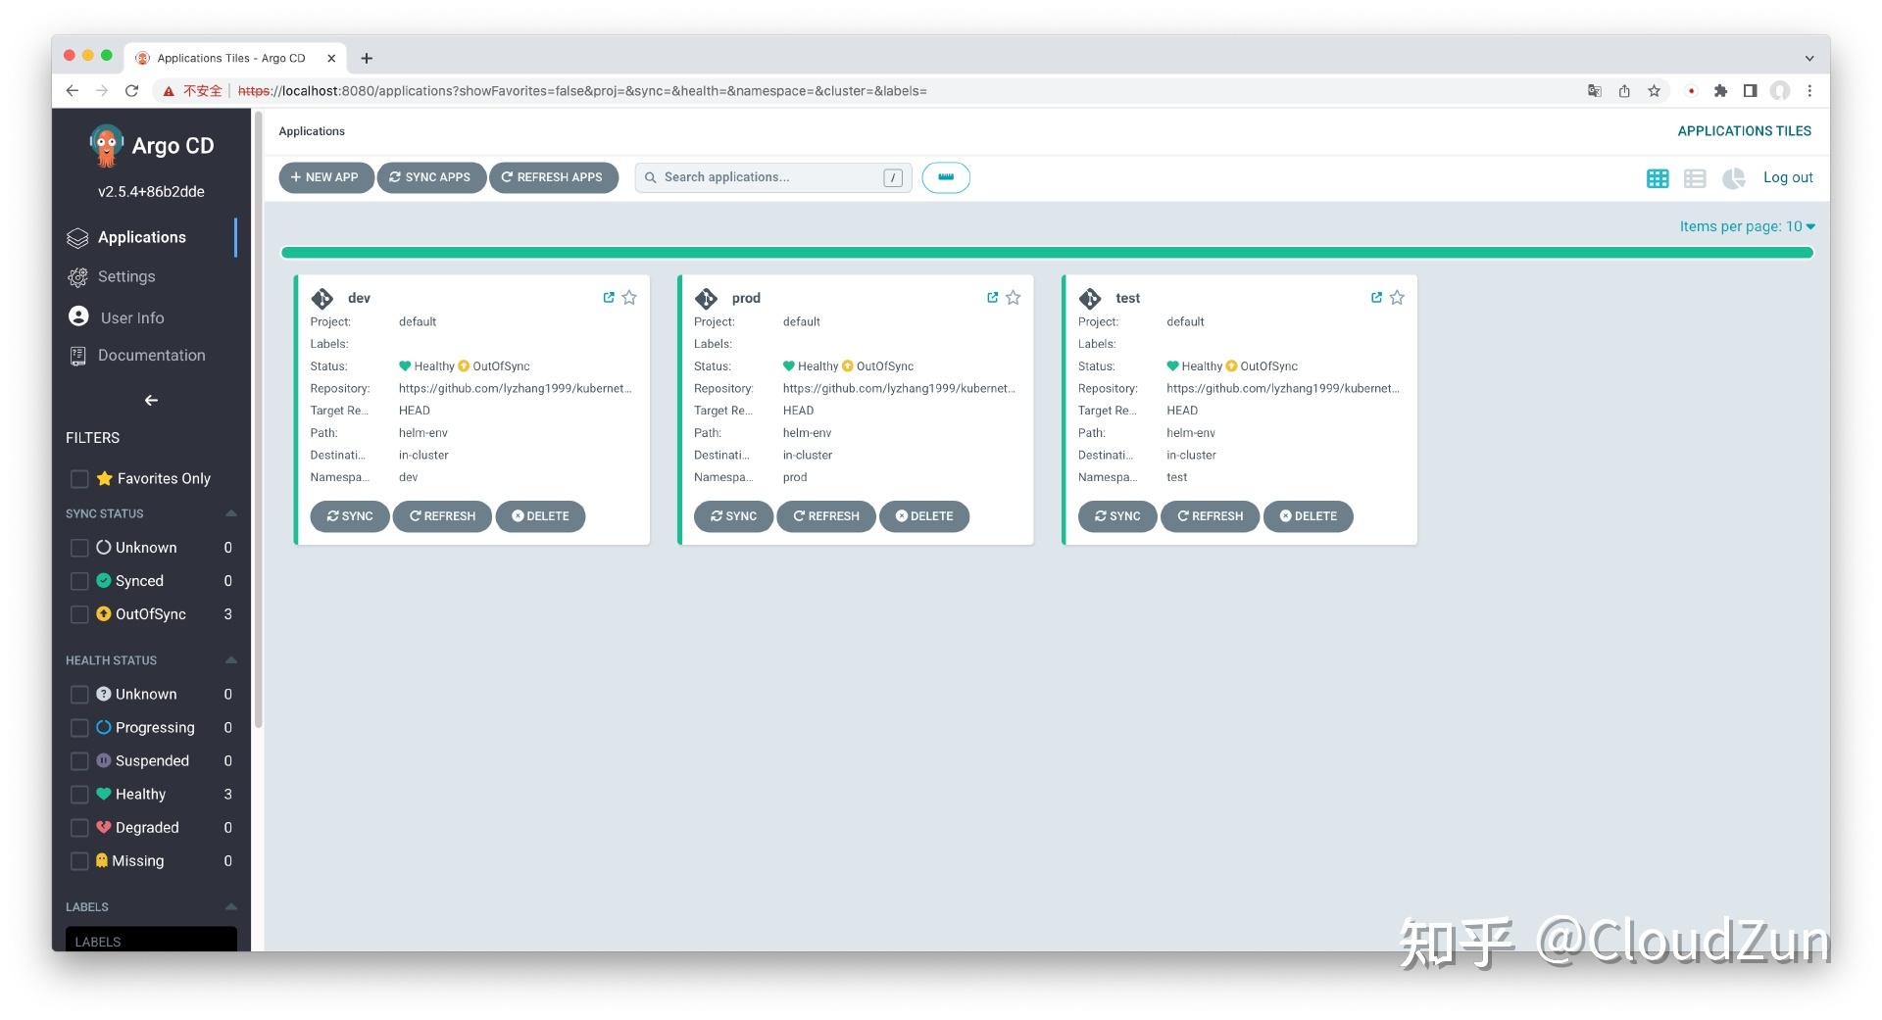Open browser side panel icon
The width and height of the screenshot is (1882, 1020).
click(x=1750, y=90)
